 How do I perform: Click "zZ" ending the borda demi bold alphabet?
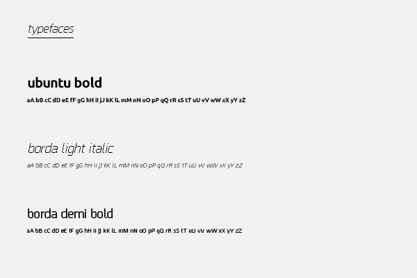(238, 231)
